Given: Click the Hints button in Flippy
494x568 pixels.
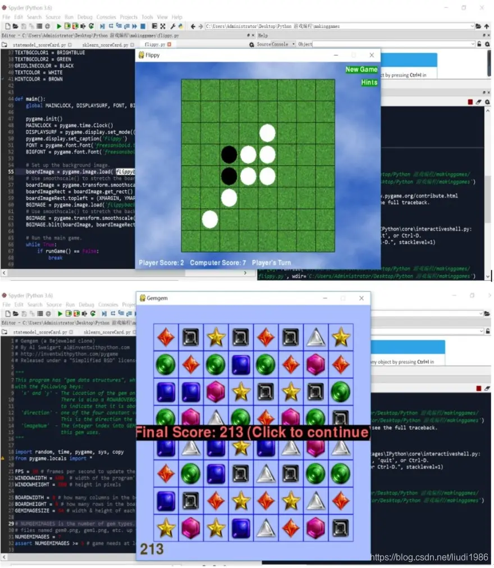Looking at the screenshot, I should click(x=369, y=83).
